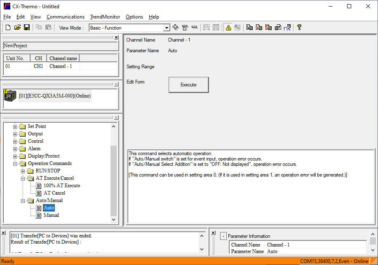Open the View Mode dropdown
The image size is (378, 265).
tap(167, 28)
